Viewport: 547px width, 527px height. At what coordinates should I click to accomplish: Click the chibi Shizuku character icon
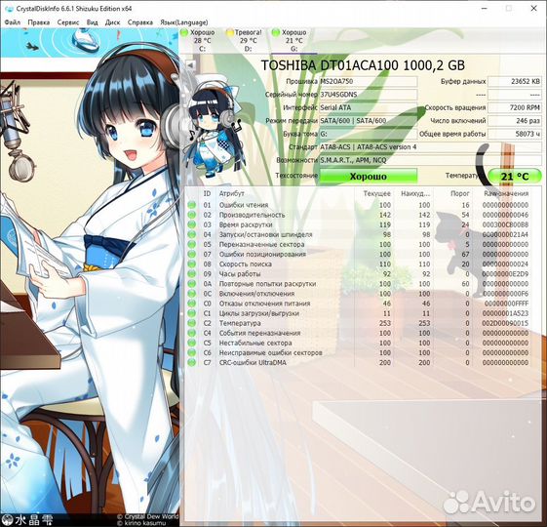214,126
